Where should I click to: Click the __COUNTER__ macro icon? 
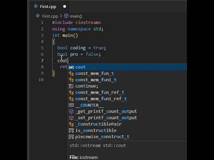point(71,105)
